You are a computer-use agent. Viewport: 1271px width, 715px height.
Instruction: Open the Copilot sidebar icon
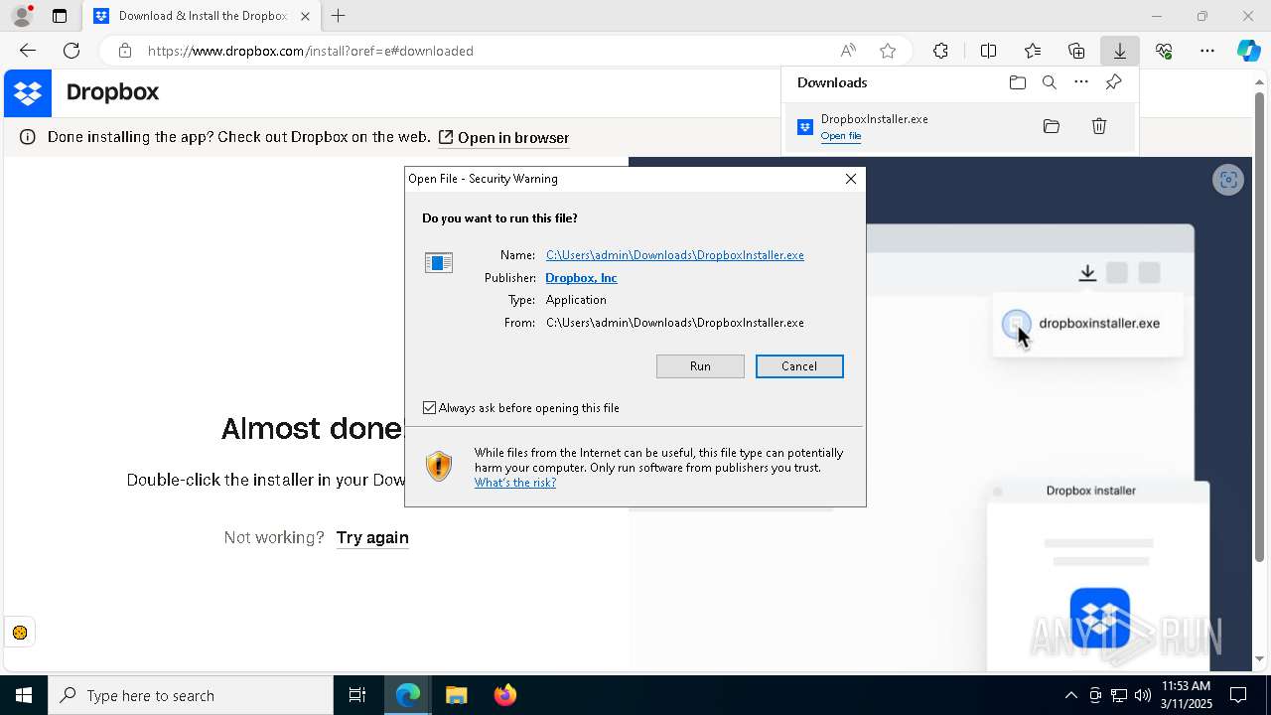pyautogui.click(x=1248, y=51)
